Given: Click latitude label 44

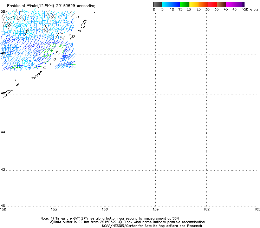Looking at the screenshot, I should click(3, 132).
